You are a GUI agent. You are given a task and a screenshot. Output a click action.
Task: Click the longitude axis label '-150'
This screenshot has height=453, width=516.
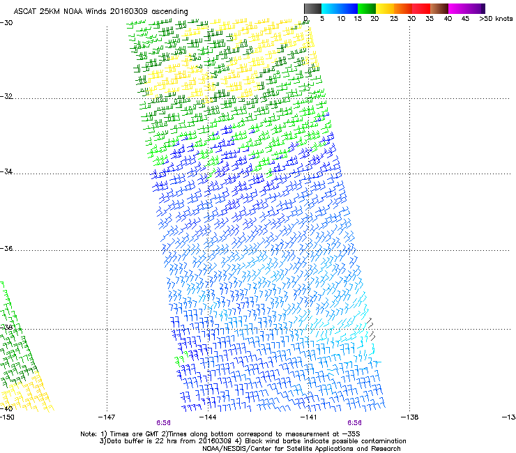coord(7,417)
